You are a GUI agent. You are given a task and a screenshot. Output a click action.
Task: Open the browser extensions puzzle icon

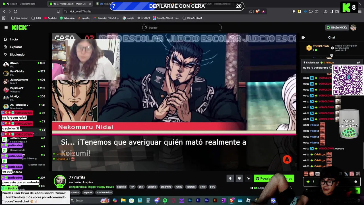point(311,11)
